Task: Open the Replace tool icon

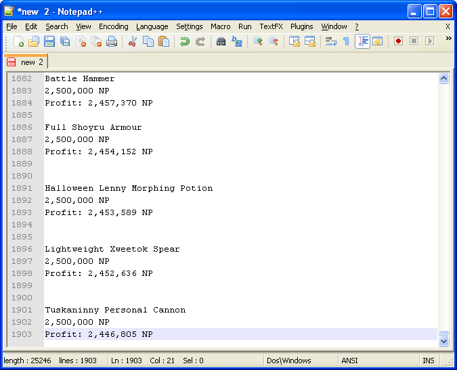Action: point(237,41)
